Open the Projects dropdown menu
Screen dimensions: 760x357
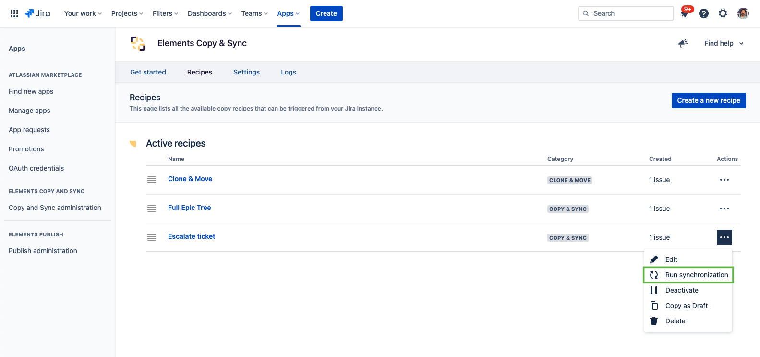click(x=127, y=13)
